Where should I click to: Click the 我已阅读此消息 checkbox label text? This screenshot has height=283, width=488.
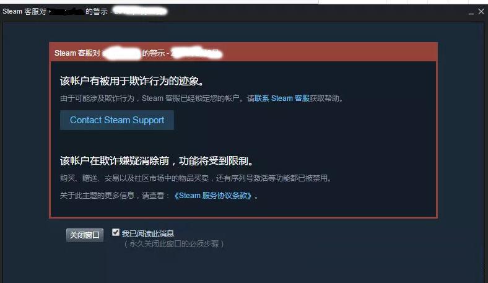(148, 233)
